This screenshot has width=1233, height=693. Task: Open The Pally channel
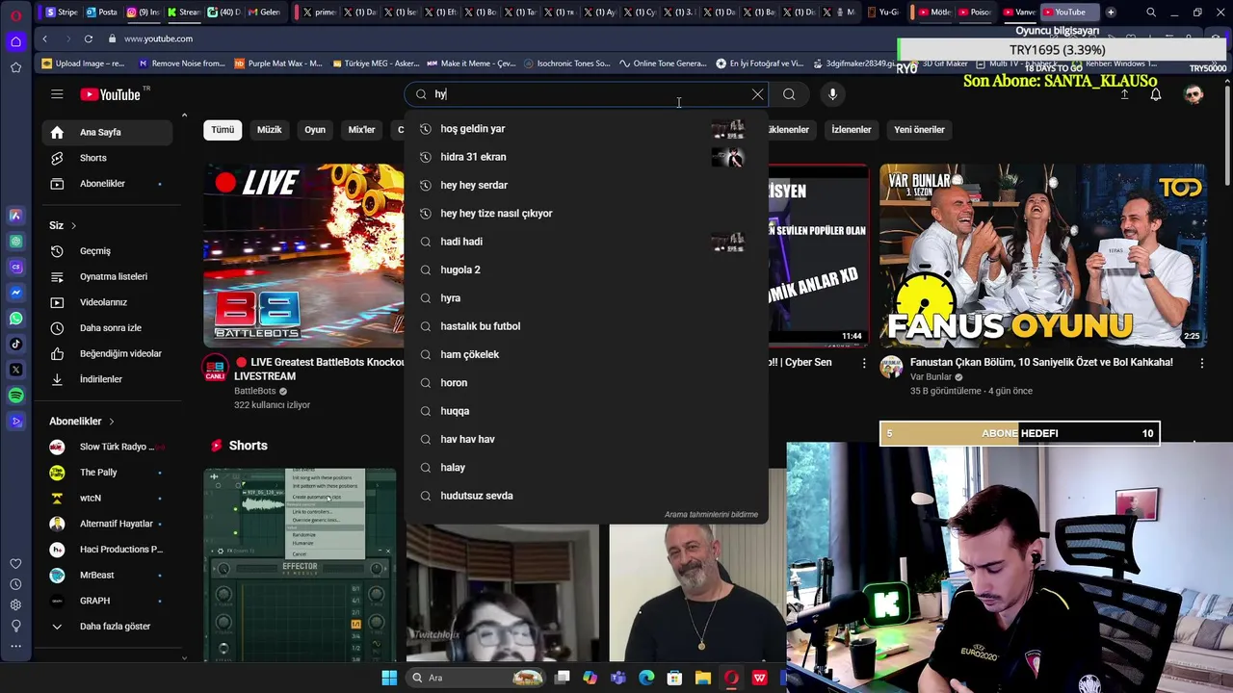[x=107, y=473]
